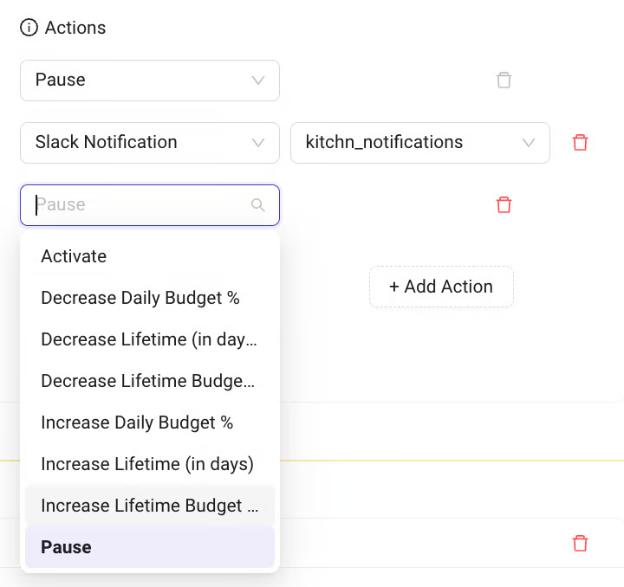Click the magnifier icon in the search field
The width and height of the screenshot is (624, 587).
(257, 205)
